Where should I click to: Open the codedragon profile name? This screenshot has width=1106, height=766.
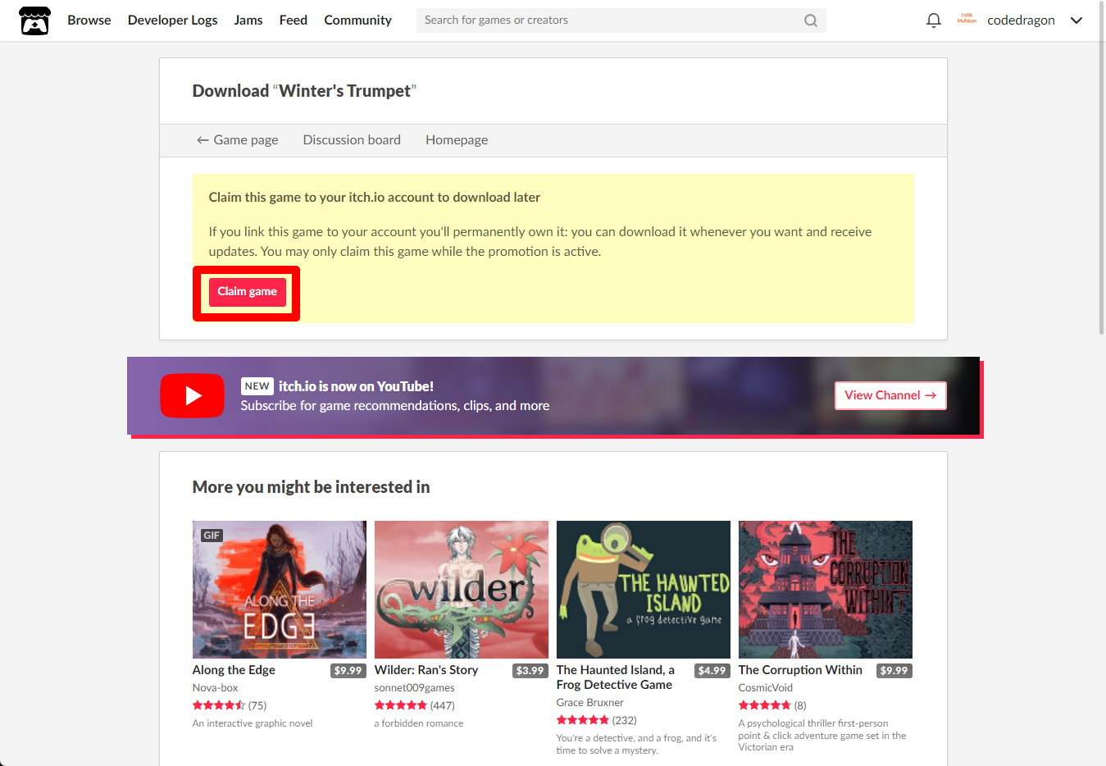point(1021,21)
